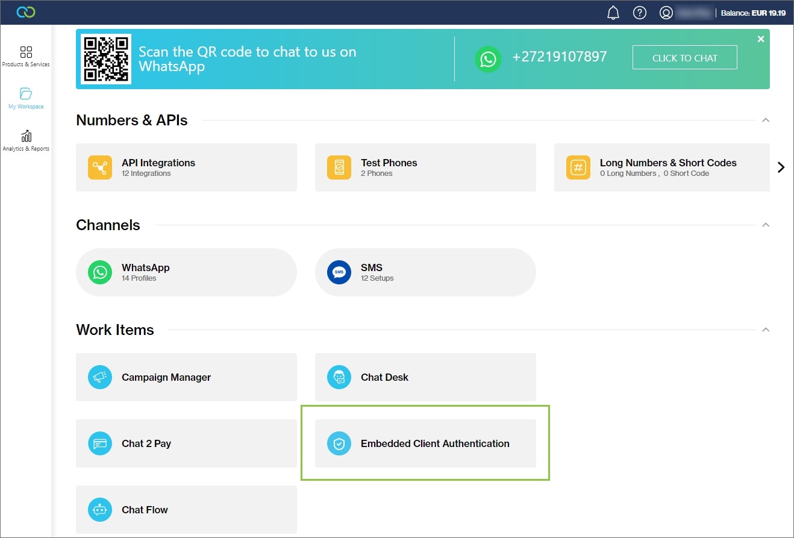Click the Numbers & APIs heading
The width and height of the screenshot is (794, 538).
coord(132,120)
